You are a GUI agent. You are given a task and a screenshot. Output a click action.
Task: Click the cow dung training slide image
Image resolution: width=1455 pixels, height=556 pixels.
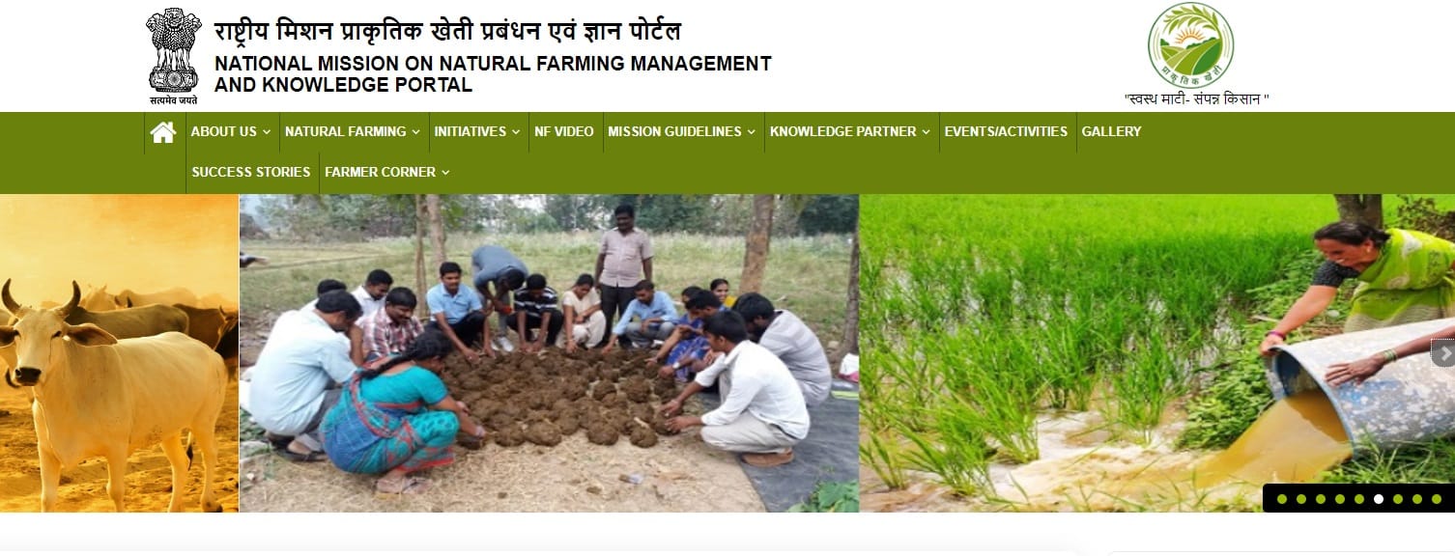(x=549, y=353)
